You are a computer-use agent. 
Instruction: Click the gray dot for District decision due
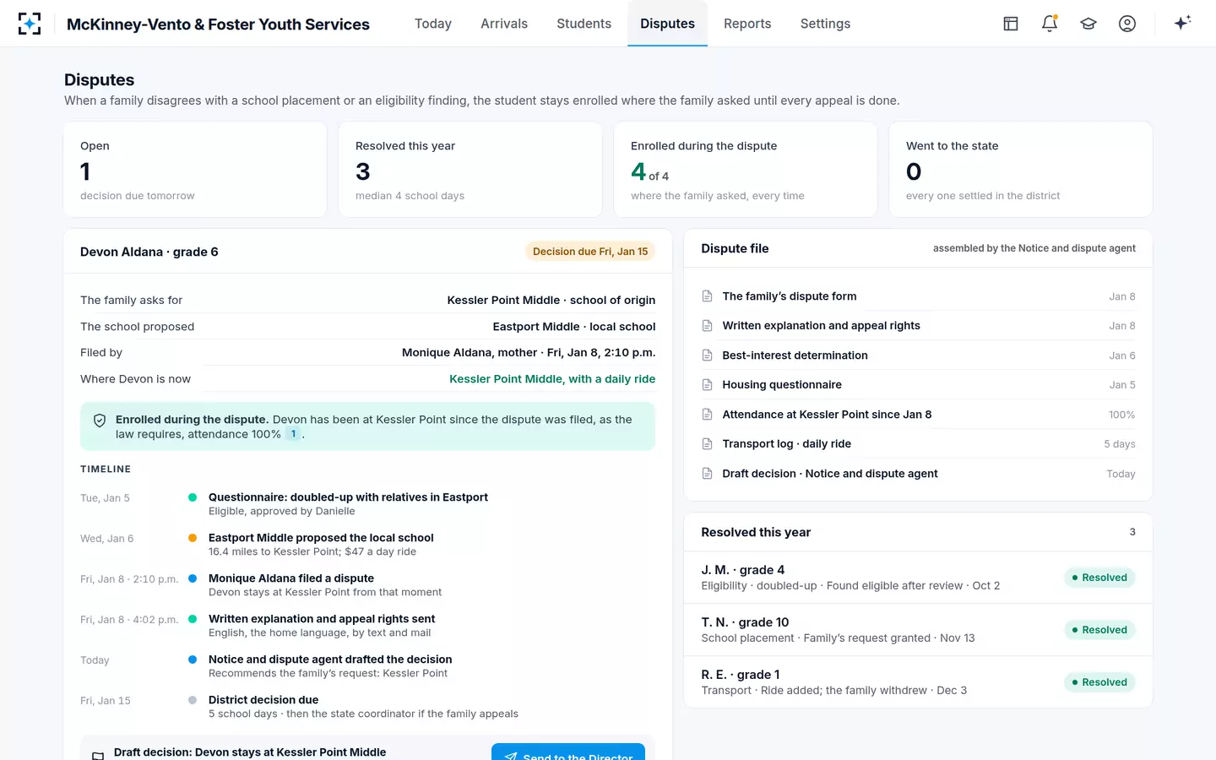coord(193,700)
